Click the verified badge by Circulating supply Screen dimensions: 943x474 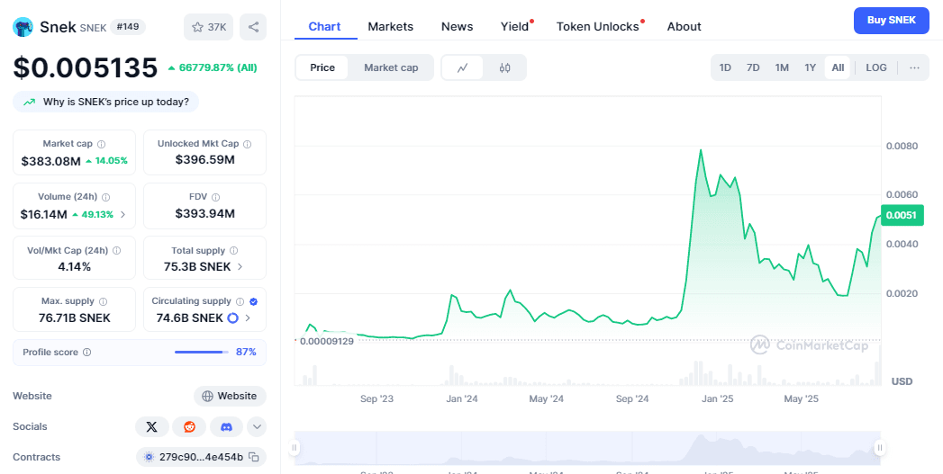point(253,301)
